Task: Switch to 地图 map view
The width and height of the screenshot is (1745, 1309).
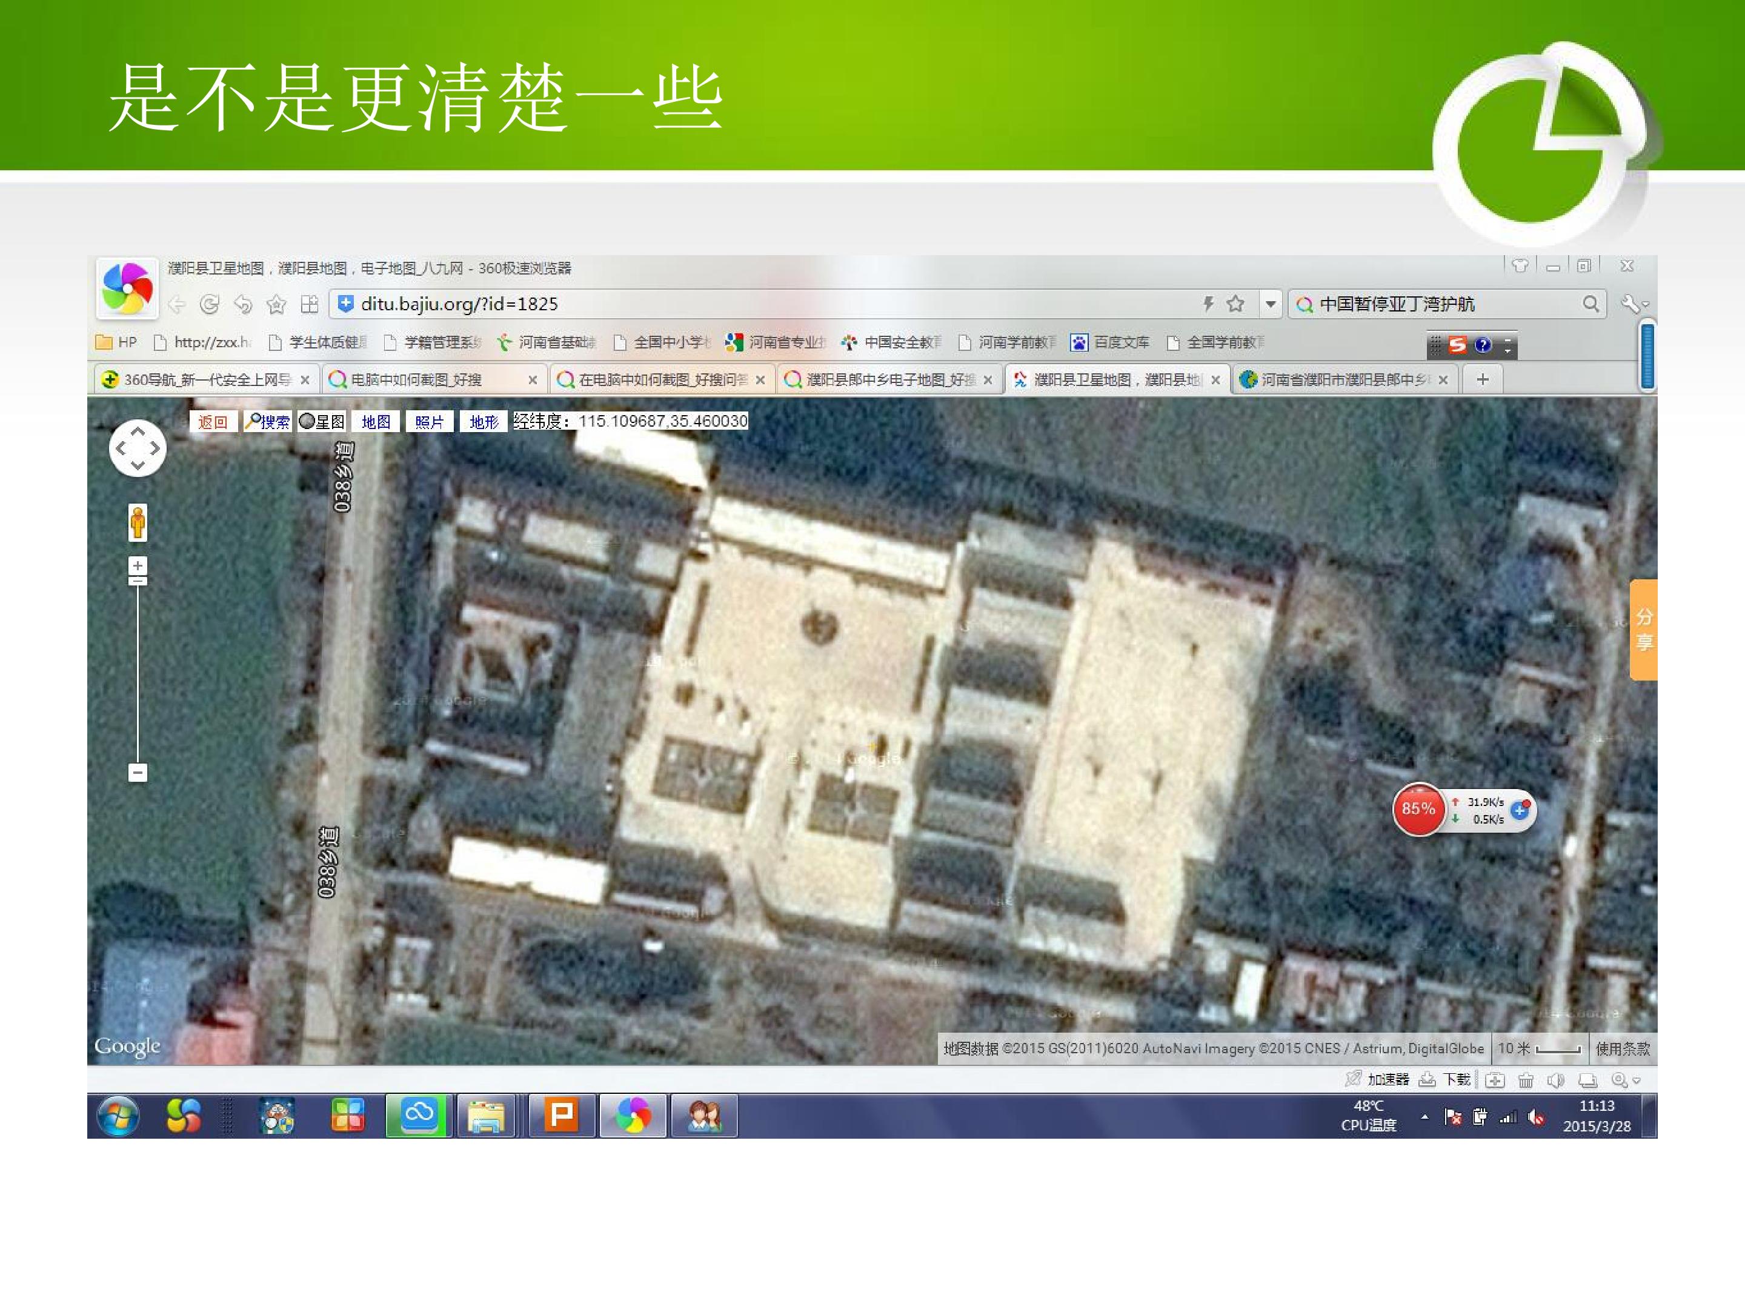Action: (x=376, y=422)
